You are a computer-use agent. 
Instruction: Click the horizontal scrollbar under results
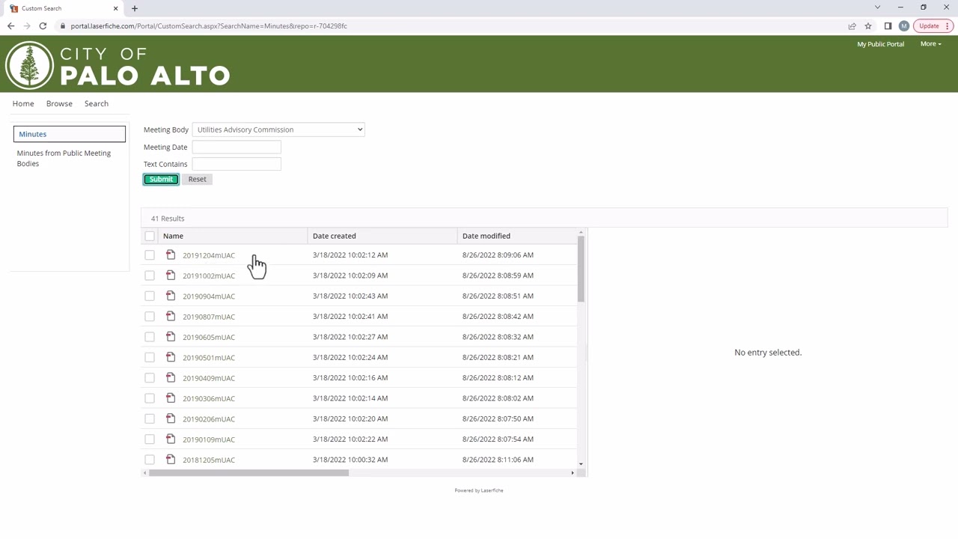tap(248, 472)
